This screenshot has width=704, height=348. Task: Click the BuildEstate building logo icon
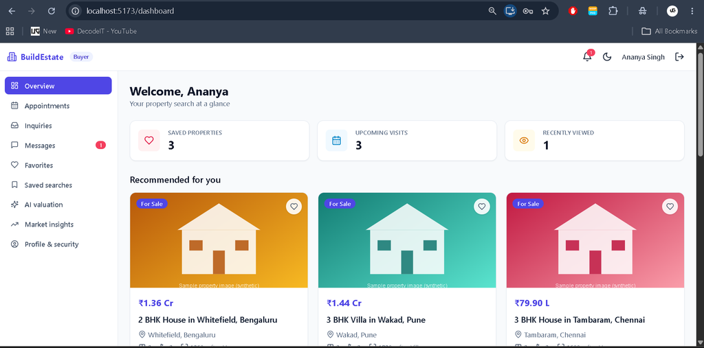click(x=12, y=57)
